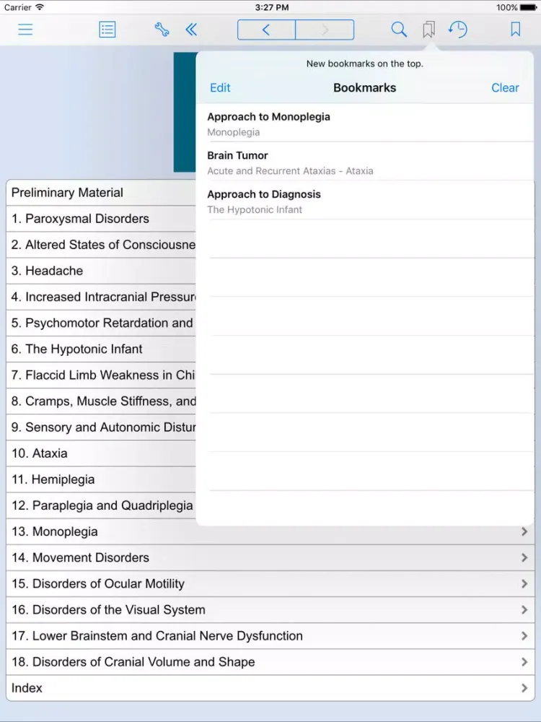Select 15. Disorders of Ocular Motility title
This screenshot has width=541, height=722.
pos(98,584)
